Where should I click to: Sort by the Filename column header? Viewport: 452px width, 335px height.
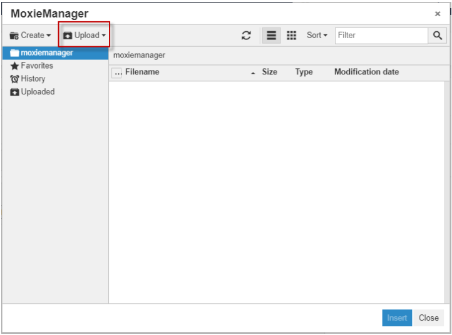142,72
